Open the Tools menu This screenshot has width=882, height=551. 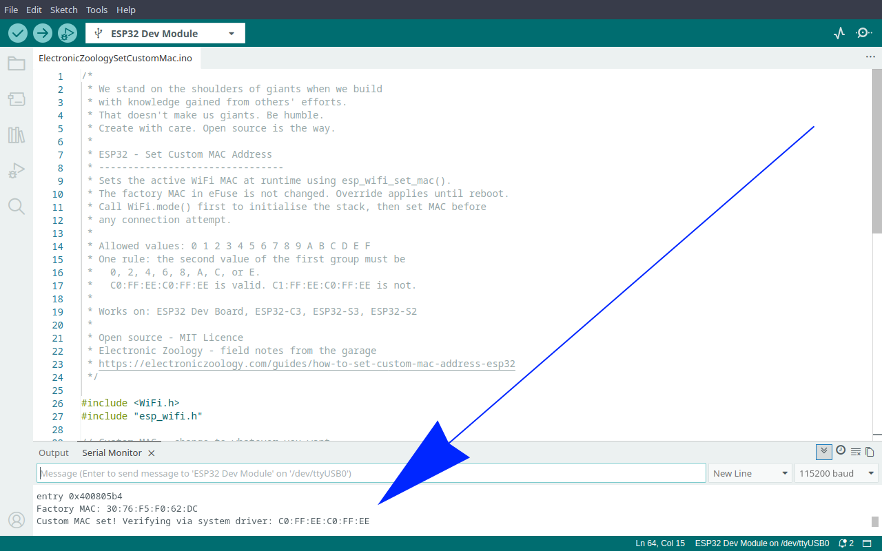click(97, 10)
